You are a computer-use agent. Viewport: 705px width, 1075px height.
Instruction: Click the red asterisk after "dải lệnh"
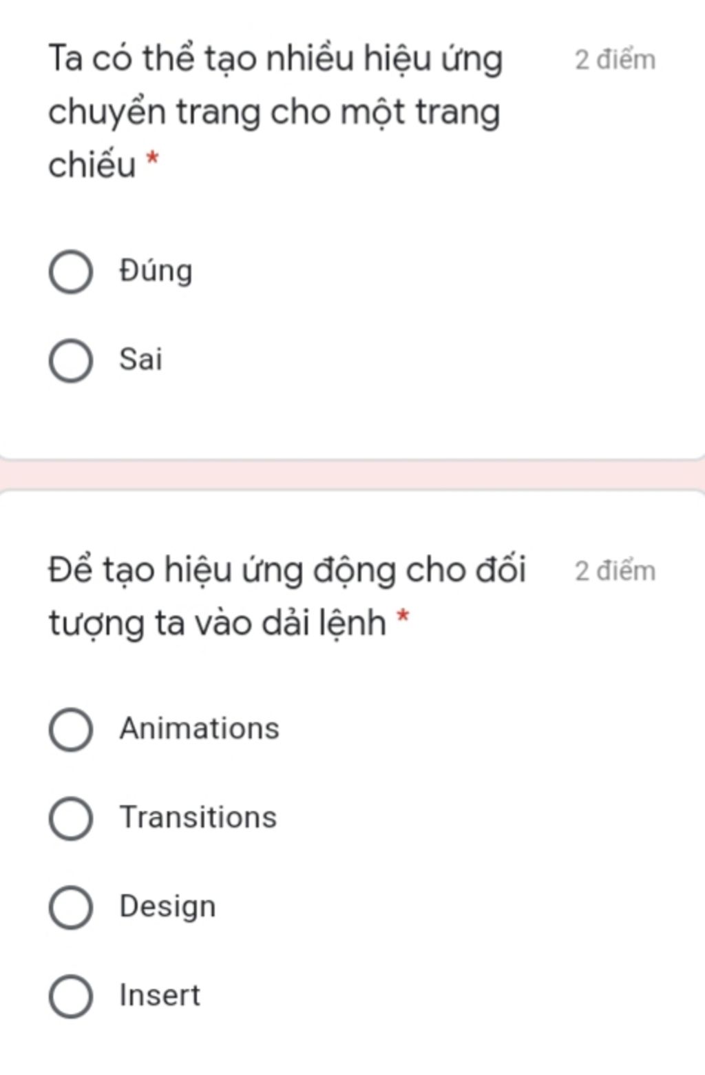[403, 618]
